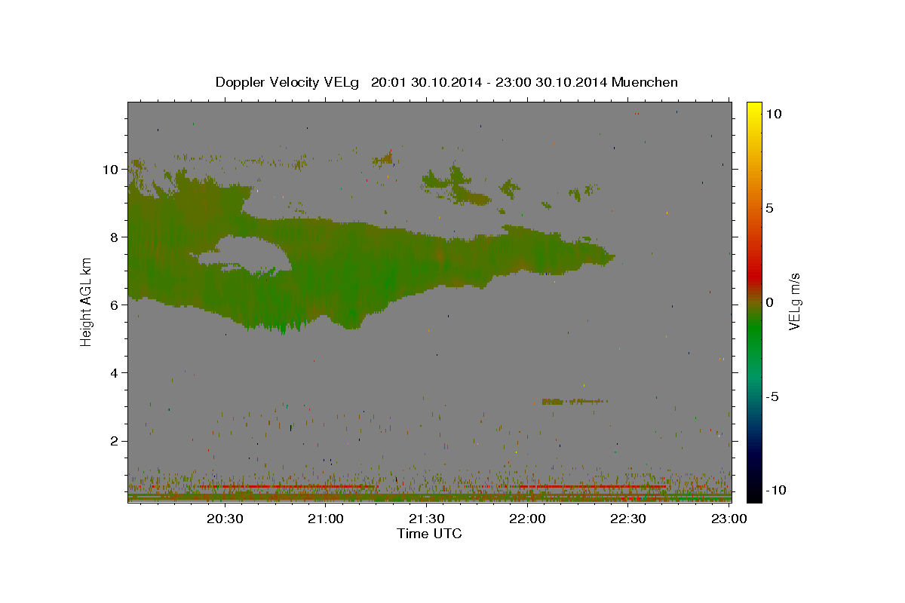This screenshot has width=905, height=603.
Task: Click the colorbar label 5
Action: tap(770, 208)
